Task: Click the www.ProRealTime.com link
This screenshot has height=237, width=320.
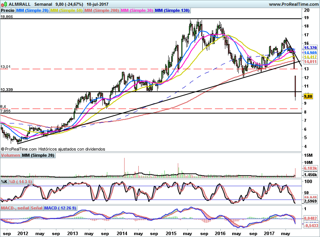Action: click(x=294, y=4)
